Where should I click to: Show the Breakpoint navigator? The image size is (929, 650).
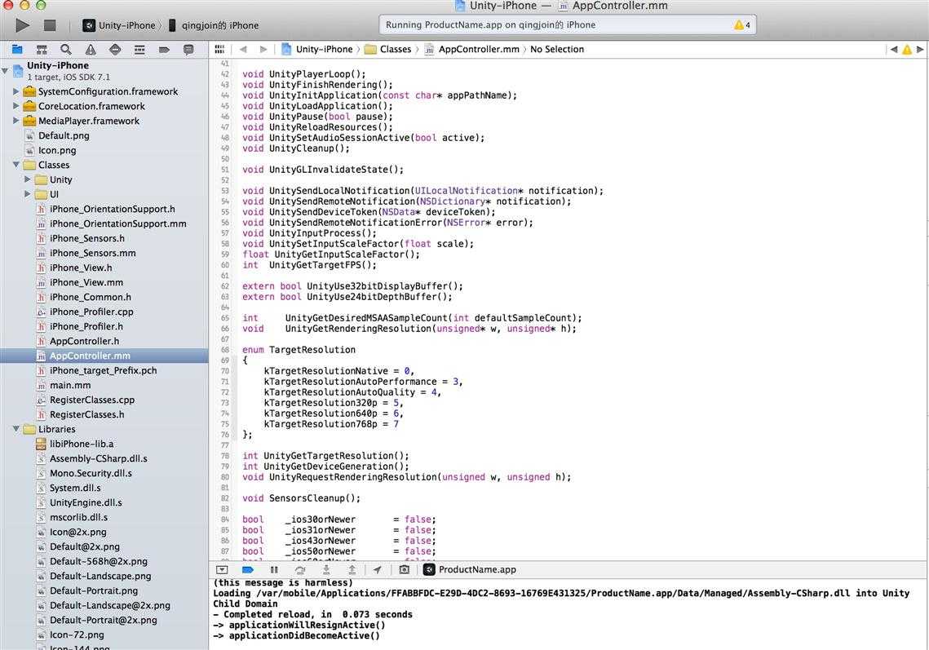click(164, 49)
